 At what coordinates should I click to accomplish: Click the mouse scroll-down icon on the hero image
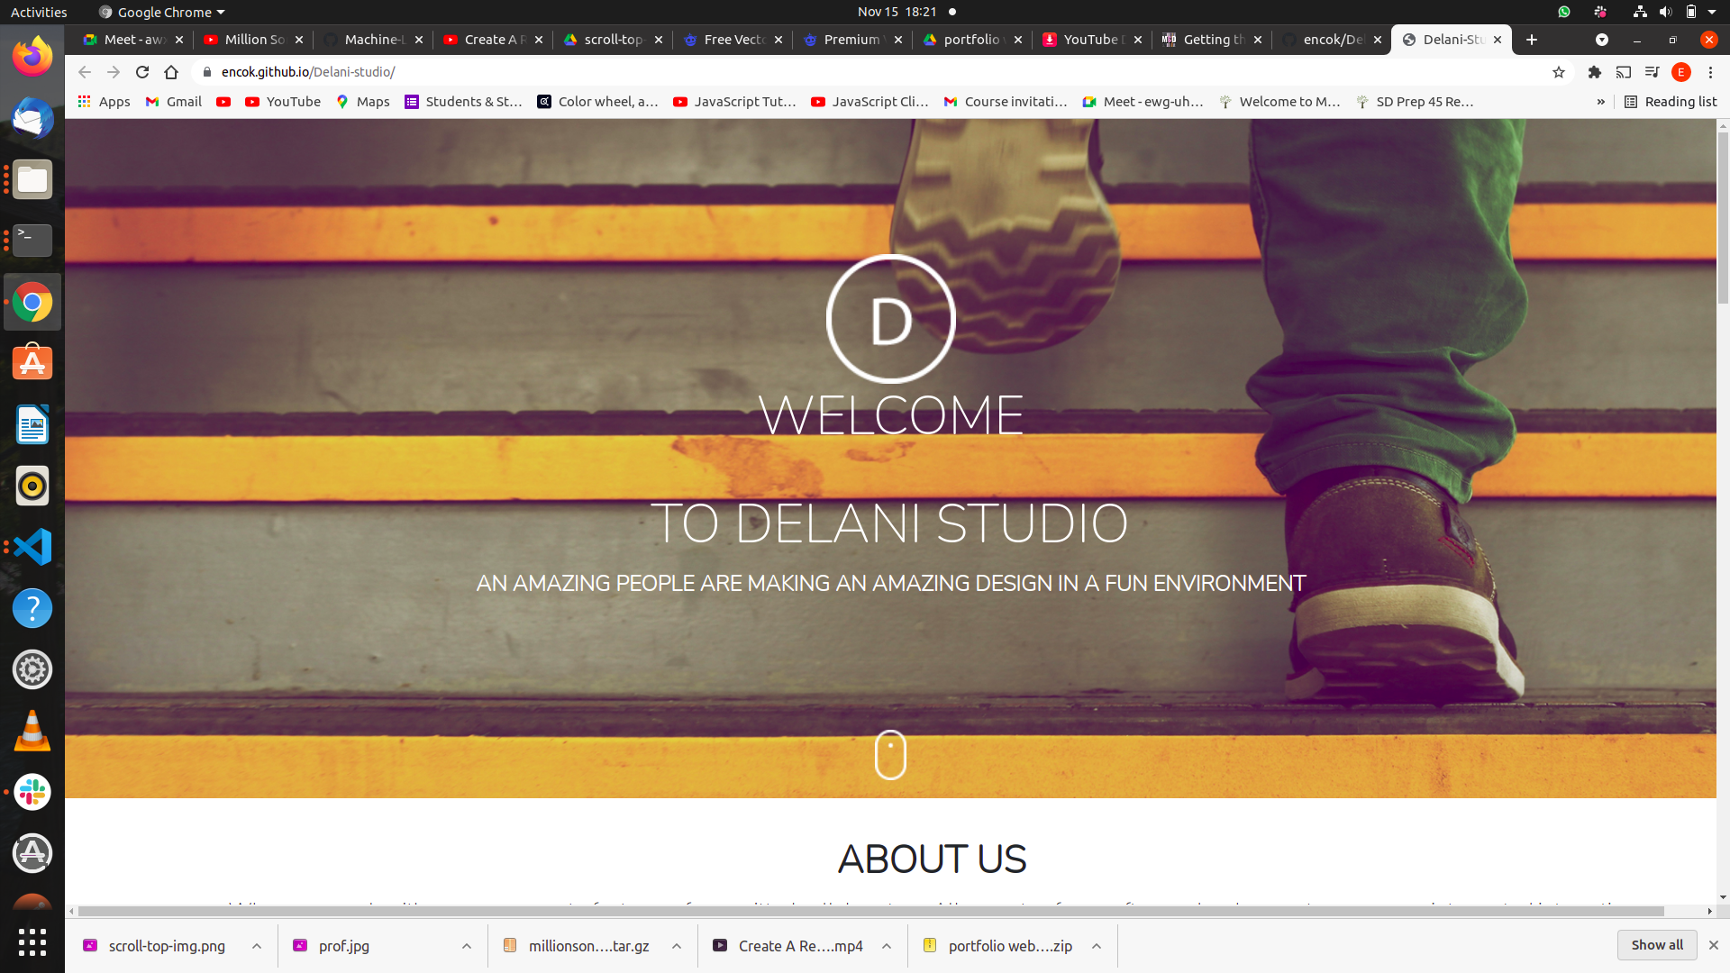pos(890,754)
